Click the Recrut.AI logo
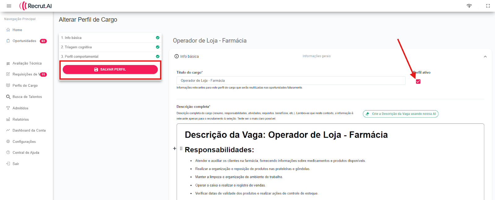 tap(36, 6)
